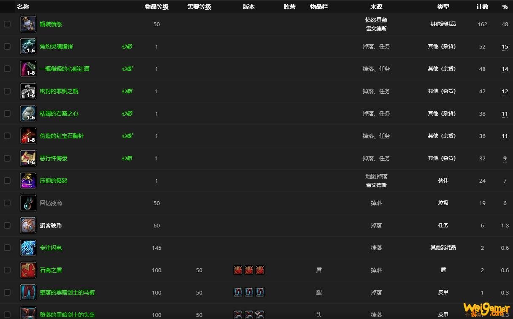This screenshot has width=513, height=319.
Task: Mark the checkbox for 压抑的愤怒
Action: click(7, 181)
